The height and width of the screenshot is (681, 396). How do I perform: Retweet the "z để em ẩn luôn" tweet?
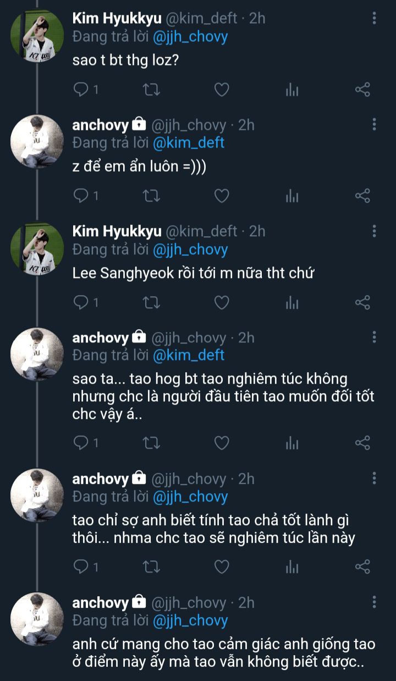tap(151, 195)
